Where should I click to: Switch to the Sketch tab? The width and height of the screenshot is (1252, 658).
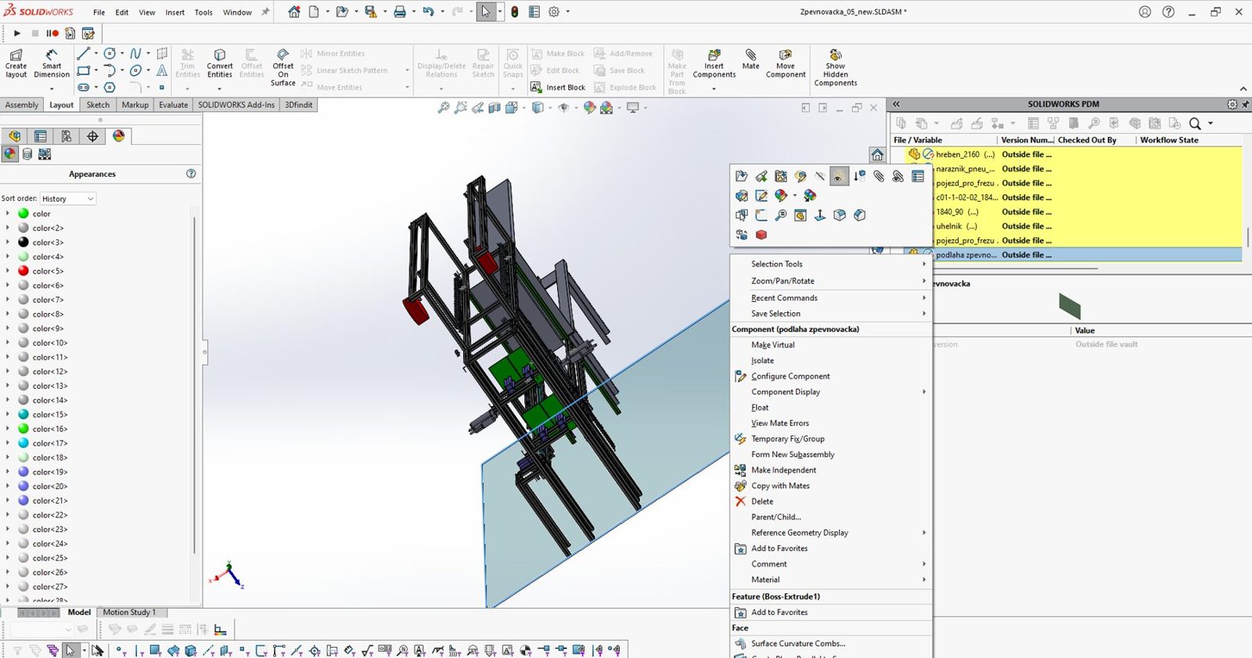(x=98, y=105)
